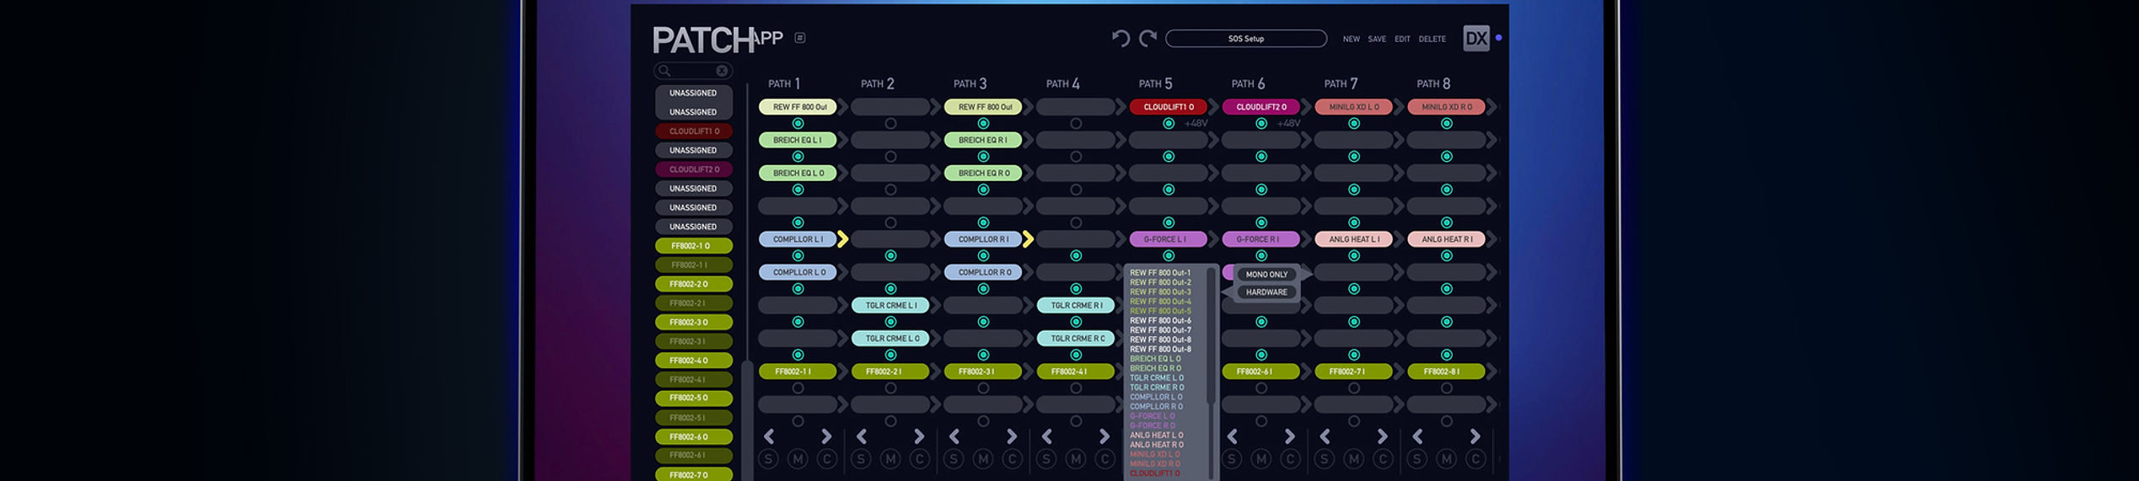The height and width of the screenshot is (481, 2139).
Task: Click the magnifier icon in search box
Action: (664, 71)
